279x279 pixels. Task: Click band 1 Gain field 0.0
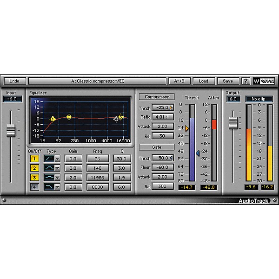coord(73,159)
